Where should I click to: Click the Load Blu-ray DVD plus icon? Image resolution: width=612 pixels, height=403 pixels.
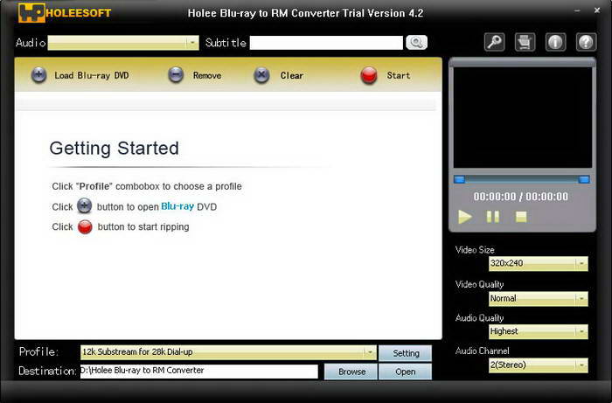coord(38,75)
